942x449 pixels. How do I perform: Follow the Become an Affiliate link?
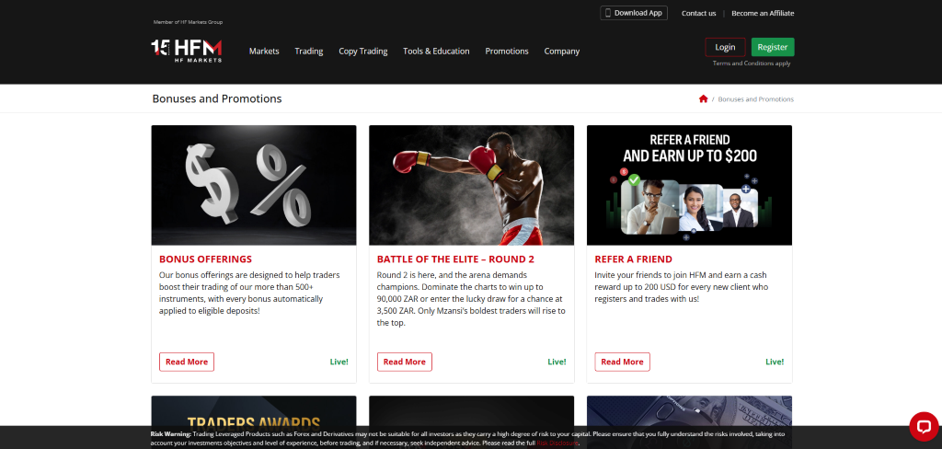[763, 13]
